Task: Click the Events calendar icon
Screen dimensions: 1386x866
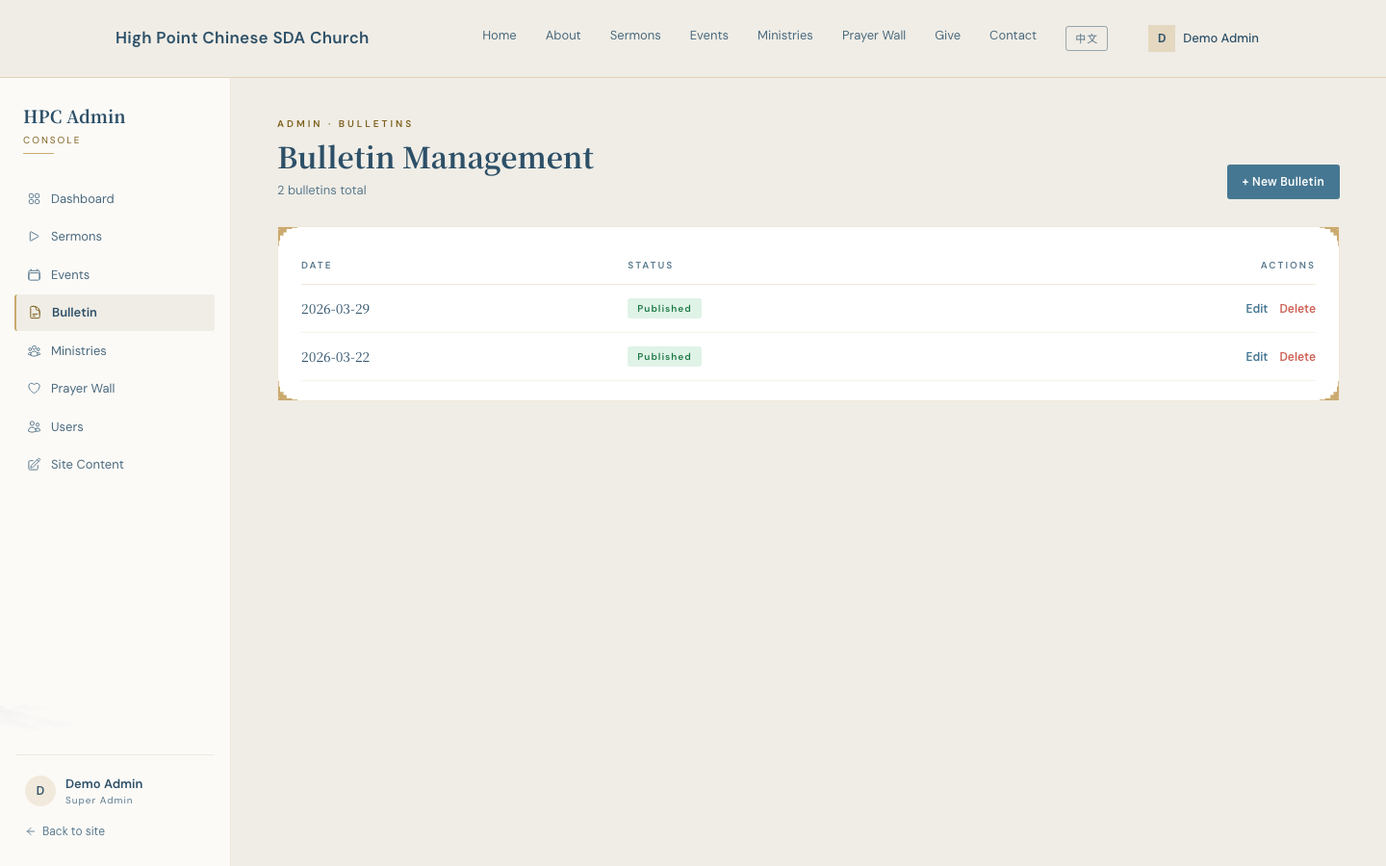Action: [34, 275]
